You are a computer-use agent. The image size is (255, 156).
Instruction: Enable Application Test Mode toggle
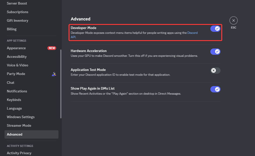(215, 70)
